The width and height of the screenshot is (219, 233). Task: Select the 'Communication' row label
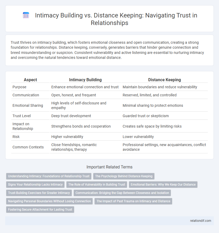[x=26, y=95]
